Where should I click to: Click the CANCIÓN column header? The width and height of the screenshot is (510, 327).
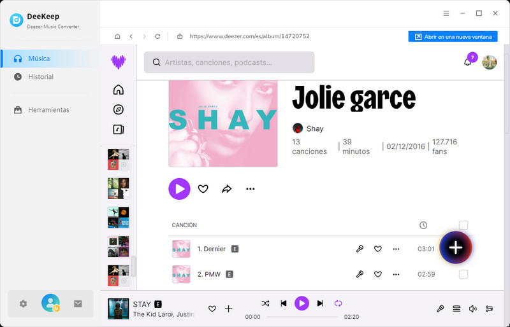(184, 225)
